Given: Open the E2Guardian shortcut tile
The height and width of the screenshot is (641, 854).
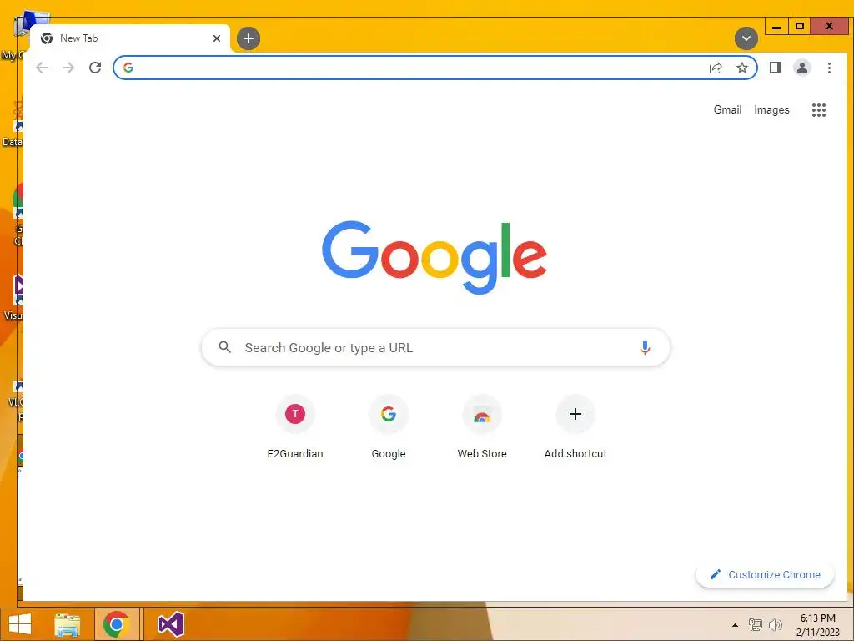Looking at the screenshot, I should [x=295, y=428].
